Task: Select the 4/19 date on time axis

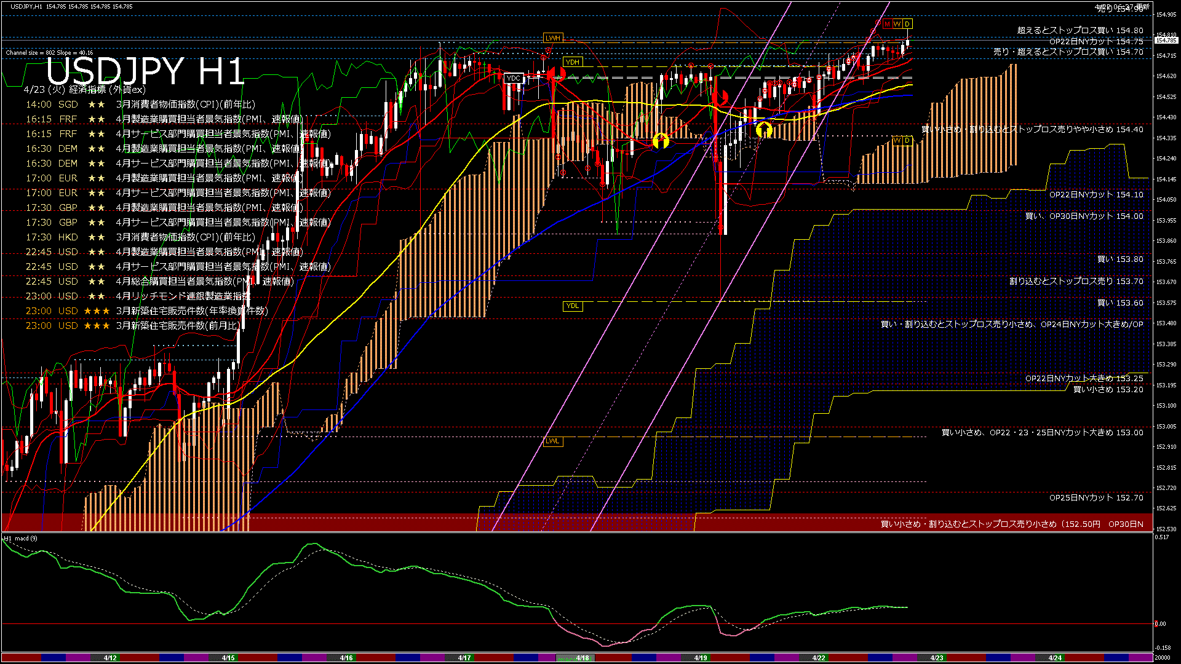Action: (700, 658)
